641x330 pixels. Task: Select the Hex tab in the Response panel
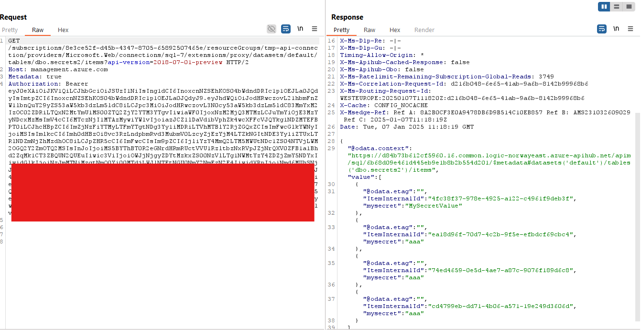[x=394, y=30]
